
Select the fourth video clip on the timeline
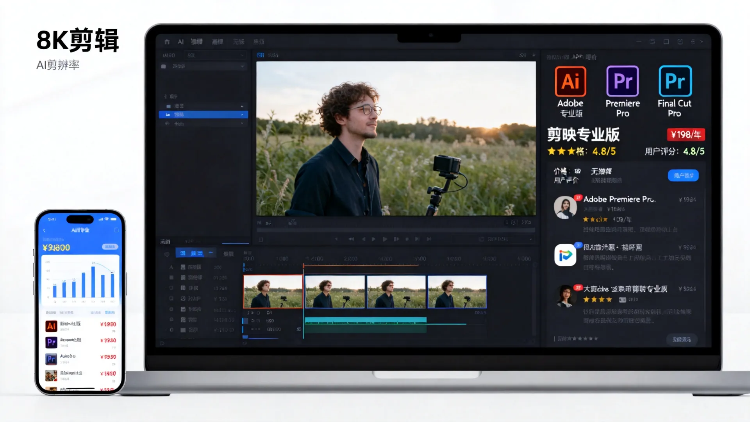click(x=457, y=291)
